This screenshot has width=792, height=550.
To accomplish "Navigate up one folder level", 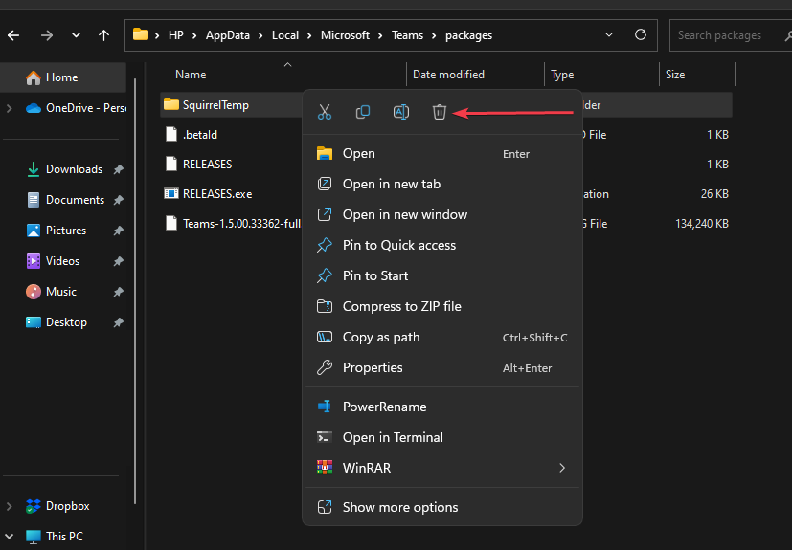I will point(103,35).
